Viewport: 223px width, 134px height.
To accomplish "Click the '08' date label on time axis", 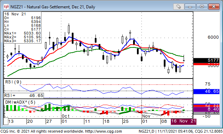I will click(164, 121).
